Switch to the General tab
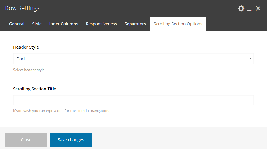The height and width of the screenshot is (149, 267). tap(17, 24)
